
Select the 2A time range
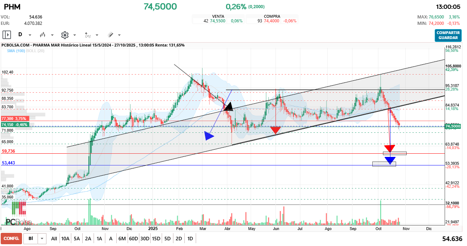tap(88, 239)
